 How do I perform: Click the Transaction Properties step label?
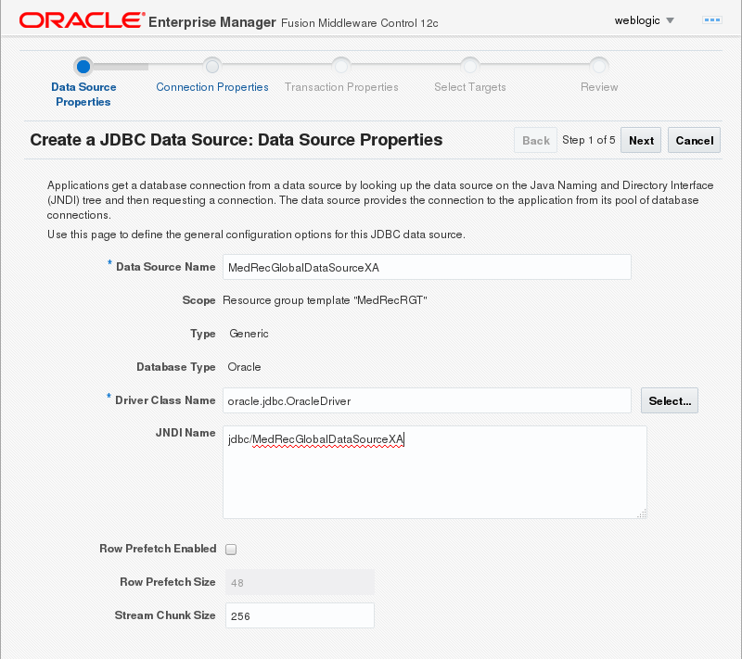tap(341, 87)
